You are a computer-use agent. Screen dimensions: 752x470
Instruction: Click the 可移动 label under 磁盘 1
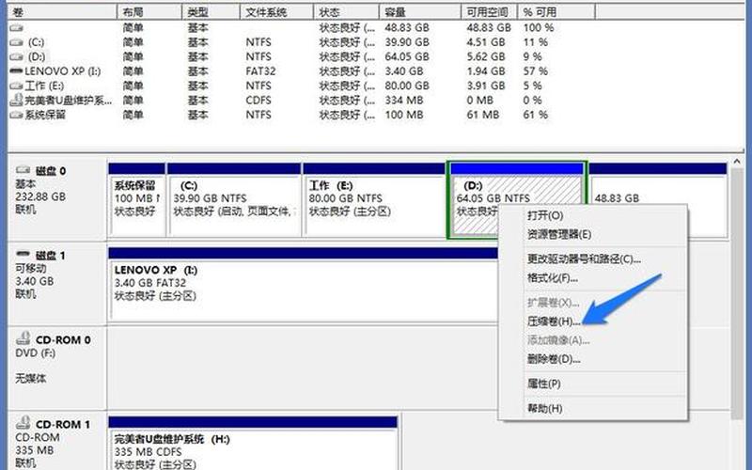point(31,268)
